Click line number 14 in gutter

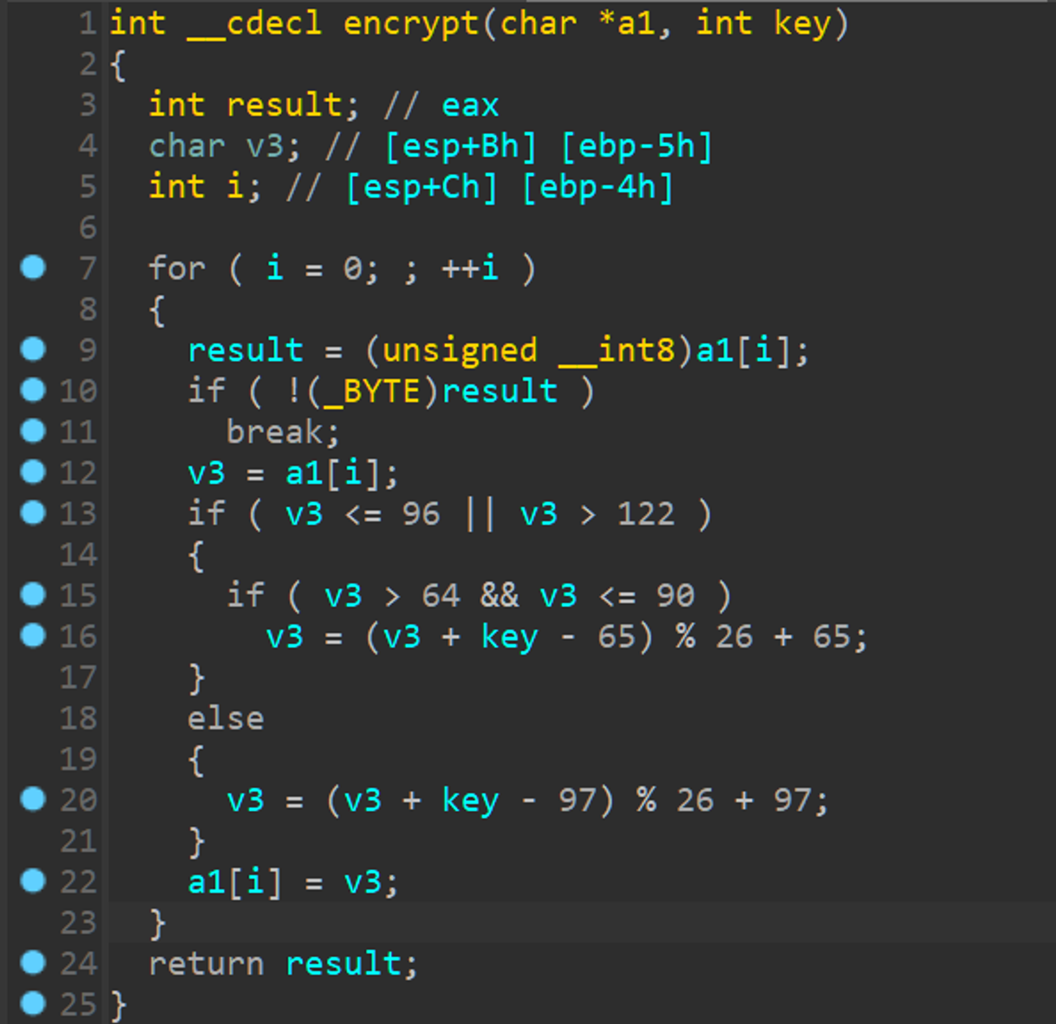(78, 555)
